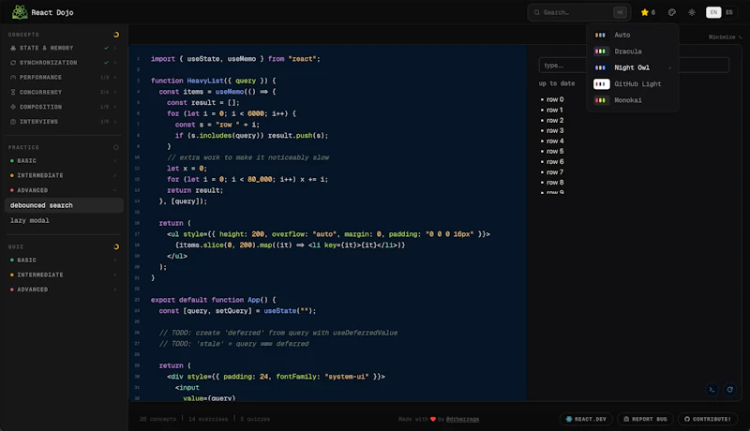Click the Performance gauge icon
The width and height of the screenshot is (750, 431).
click(13, 78)
